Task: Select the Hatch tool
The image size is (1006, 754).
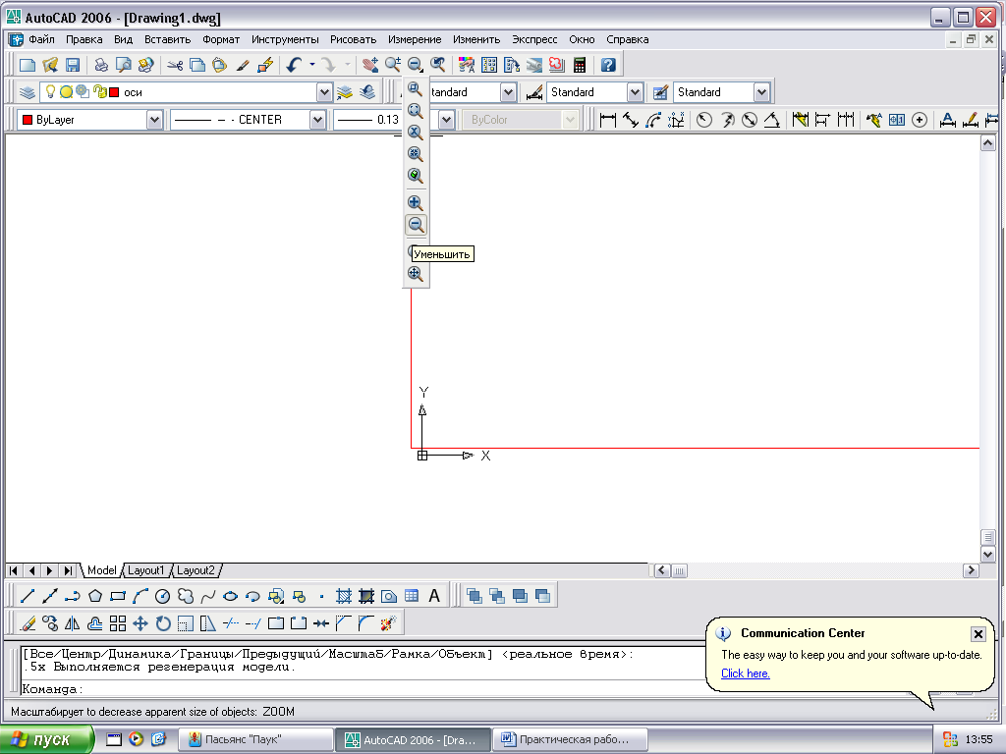Action: click(x=344, y=596)
